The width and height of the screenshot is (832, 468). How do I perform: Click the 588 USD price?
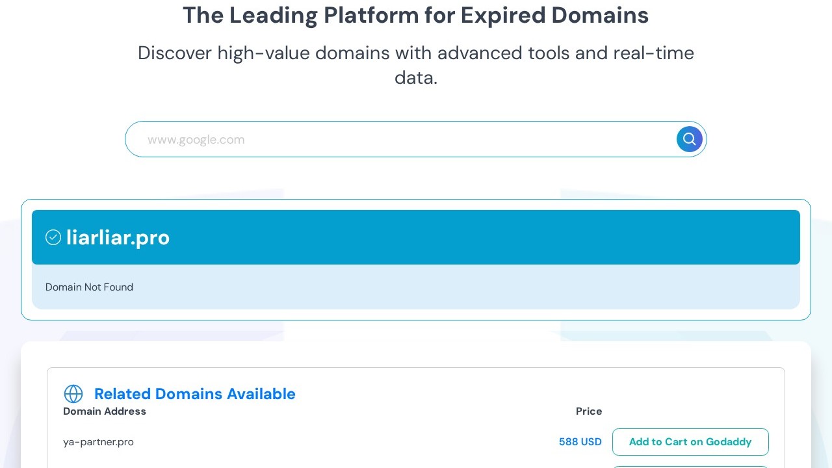580,442
